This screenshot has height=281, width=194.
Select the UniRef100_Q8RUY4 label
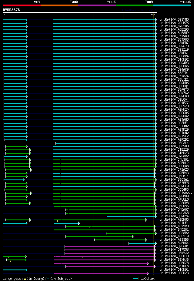click(x=174, y=216)
